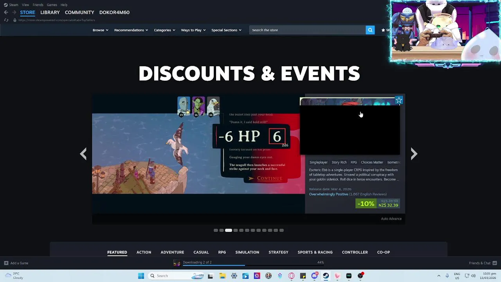Switch to the ADVENTURE tab
The image size is (501, 282).
(172, 252)
